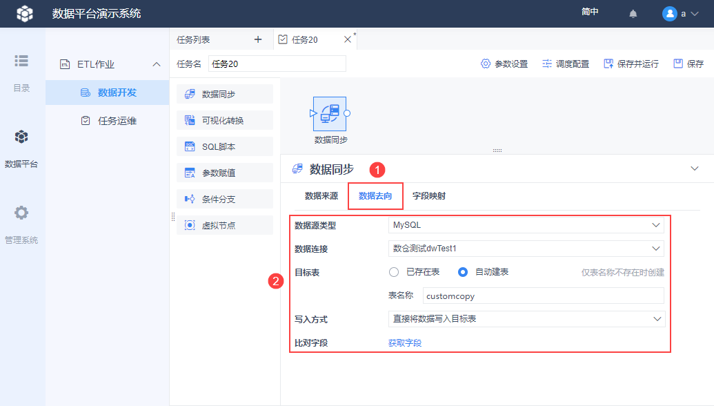Image resolution: width=714 pixels, height=406 pixels.
Task: Switch language via 简中
Action: [590, 12]
